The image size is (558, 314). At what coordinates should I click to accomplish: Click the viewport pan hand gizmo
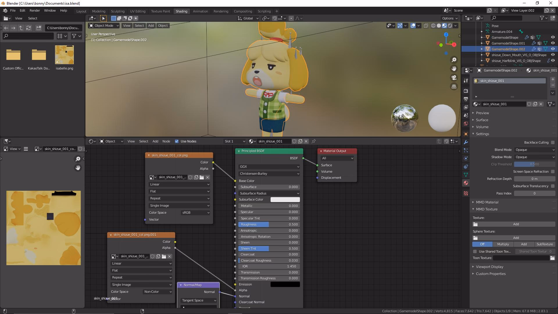(x=454, y=69)
